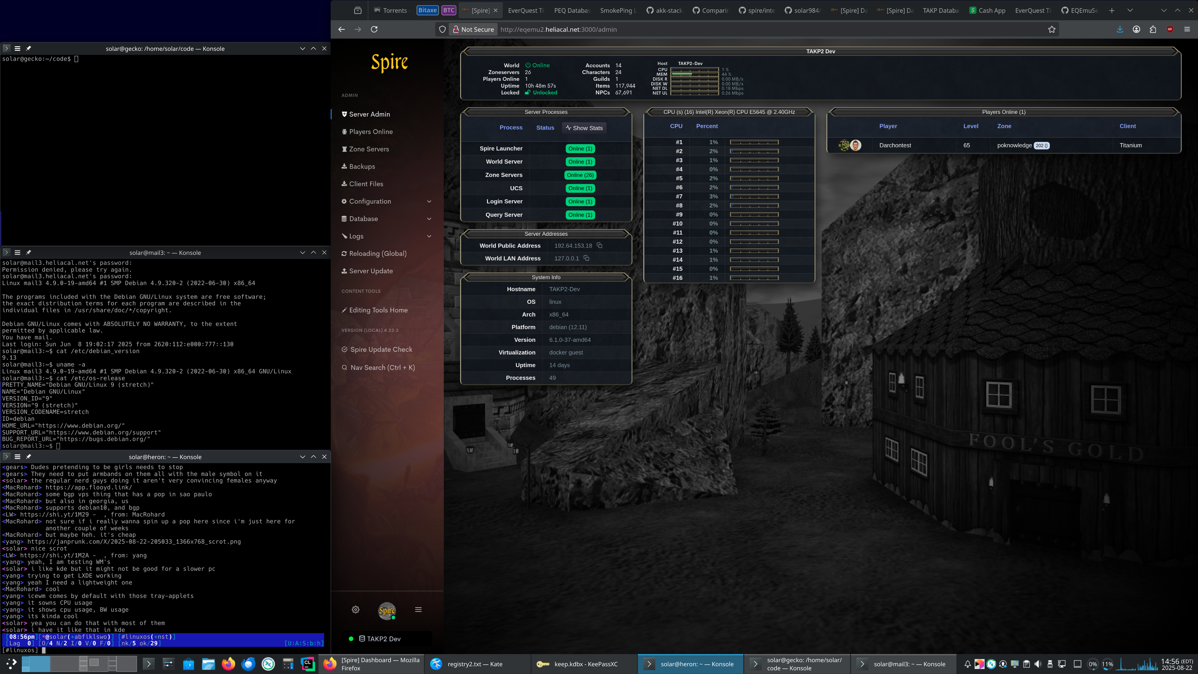Click the Unlocked lock status icon
Image resolution: width=1198 pixels, height=674 pixels.
(x=527, y=93)
